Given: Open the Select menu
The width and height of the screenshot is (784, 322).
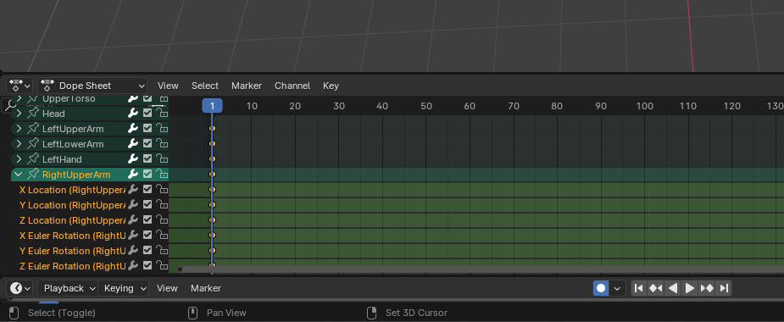Looking at the screenshot, I should [x=205, y=86].
